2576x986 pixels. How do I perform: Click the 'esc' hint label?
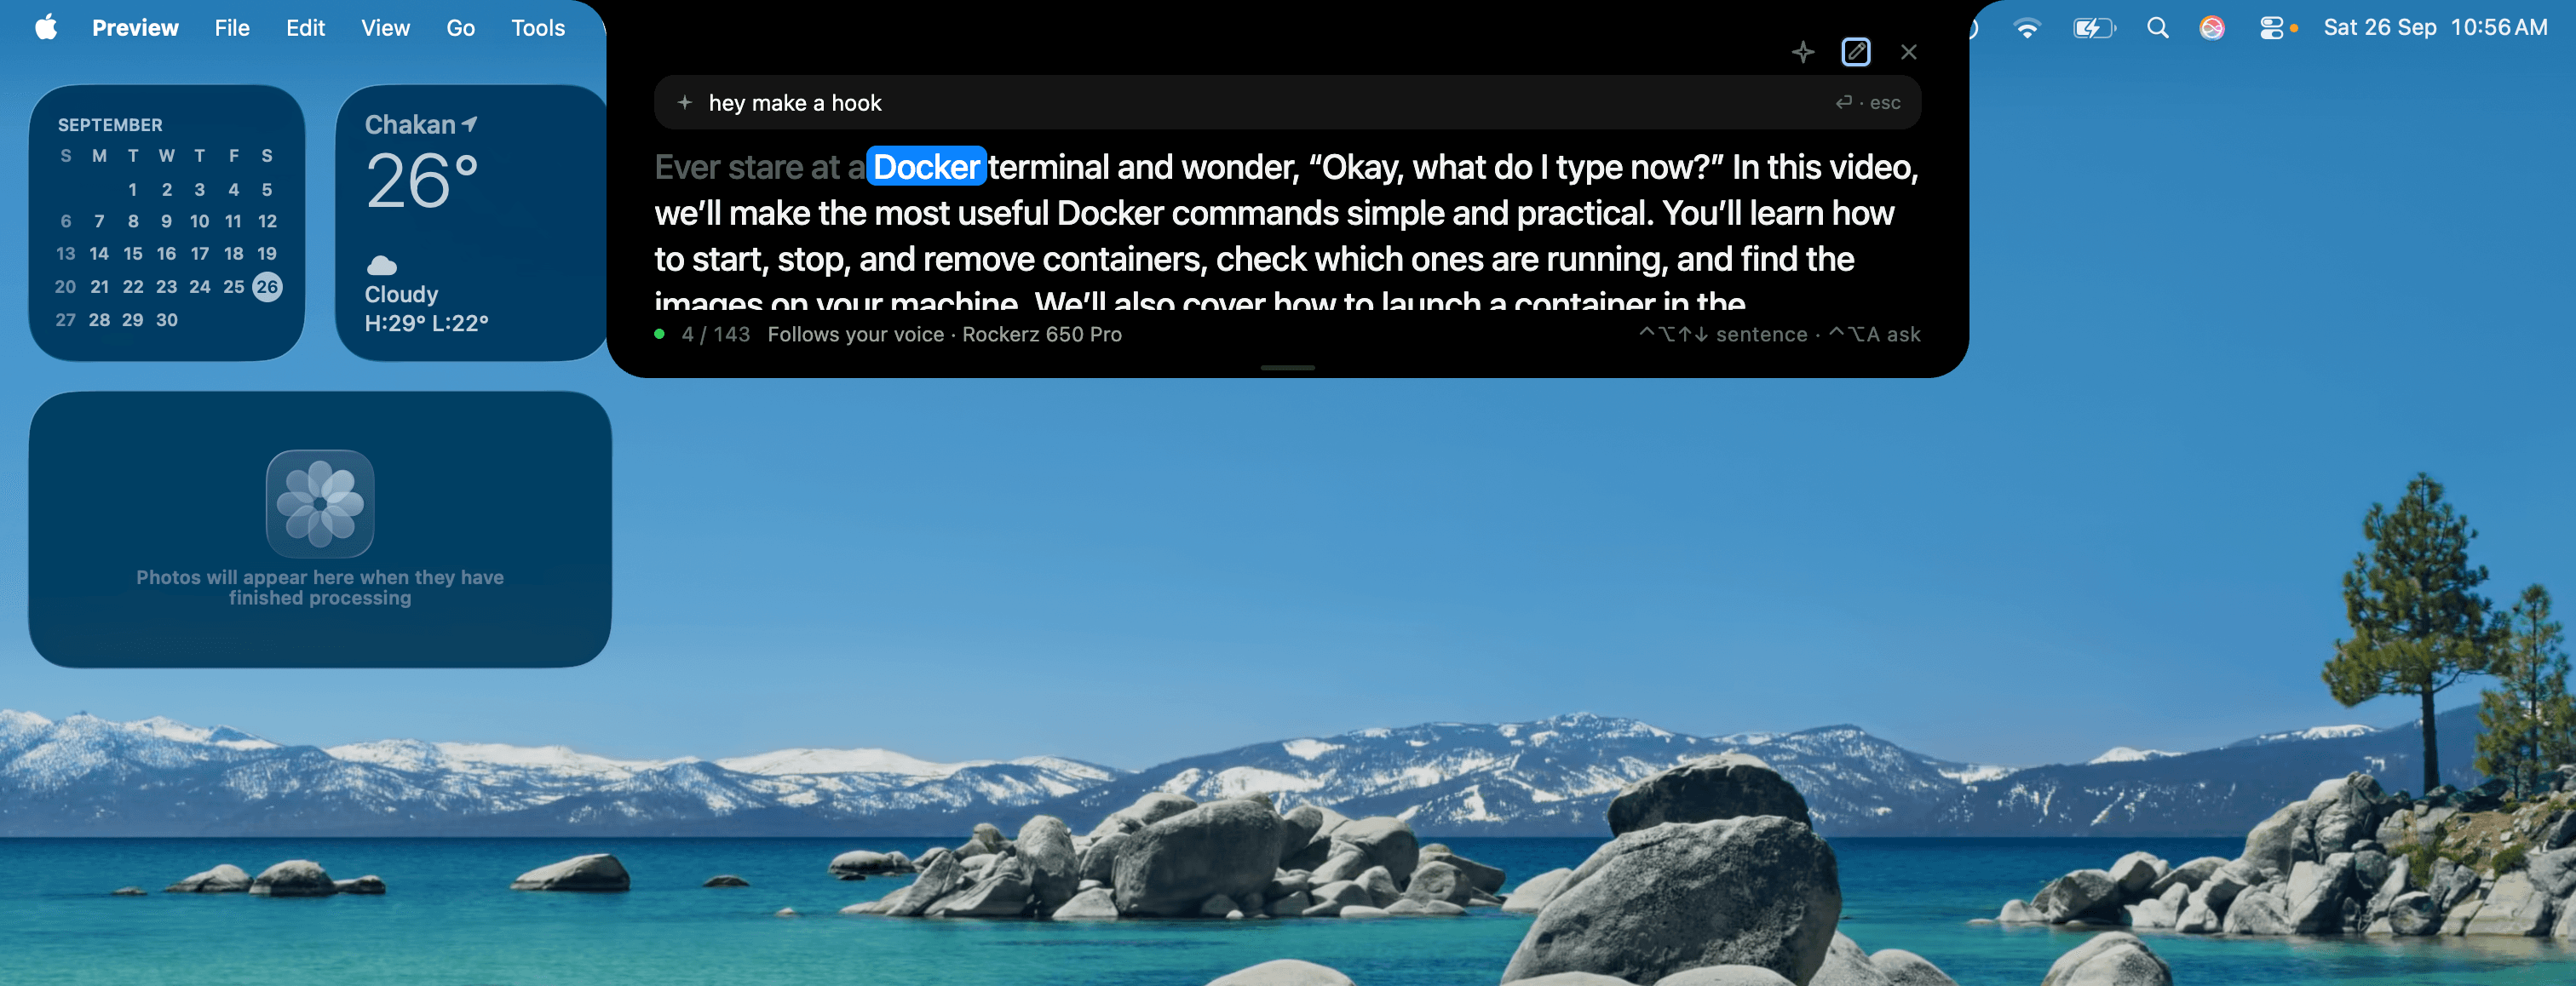1885,102
